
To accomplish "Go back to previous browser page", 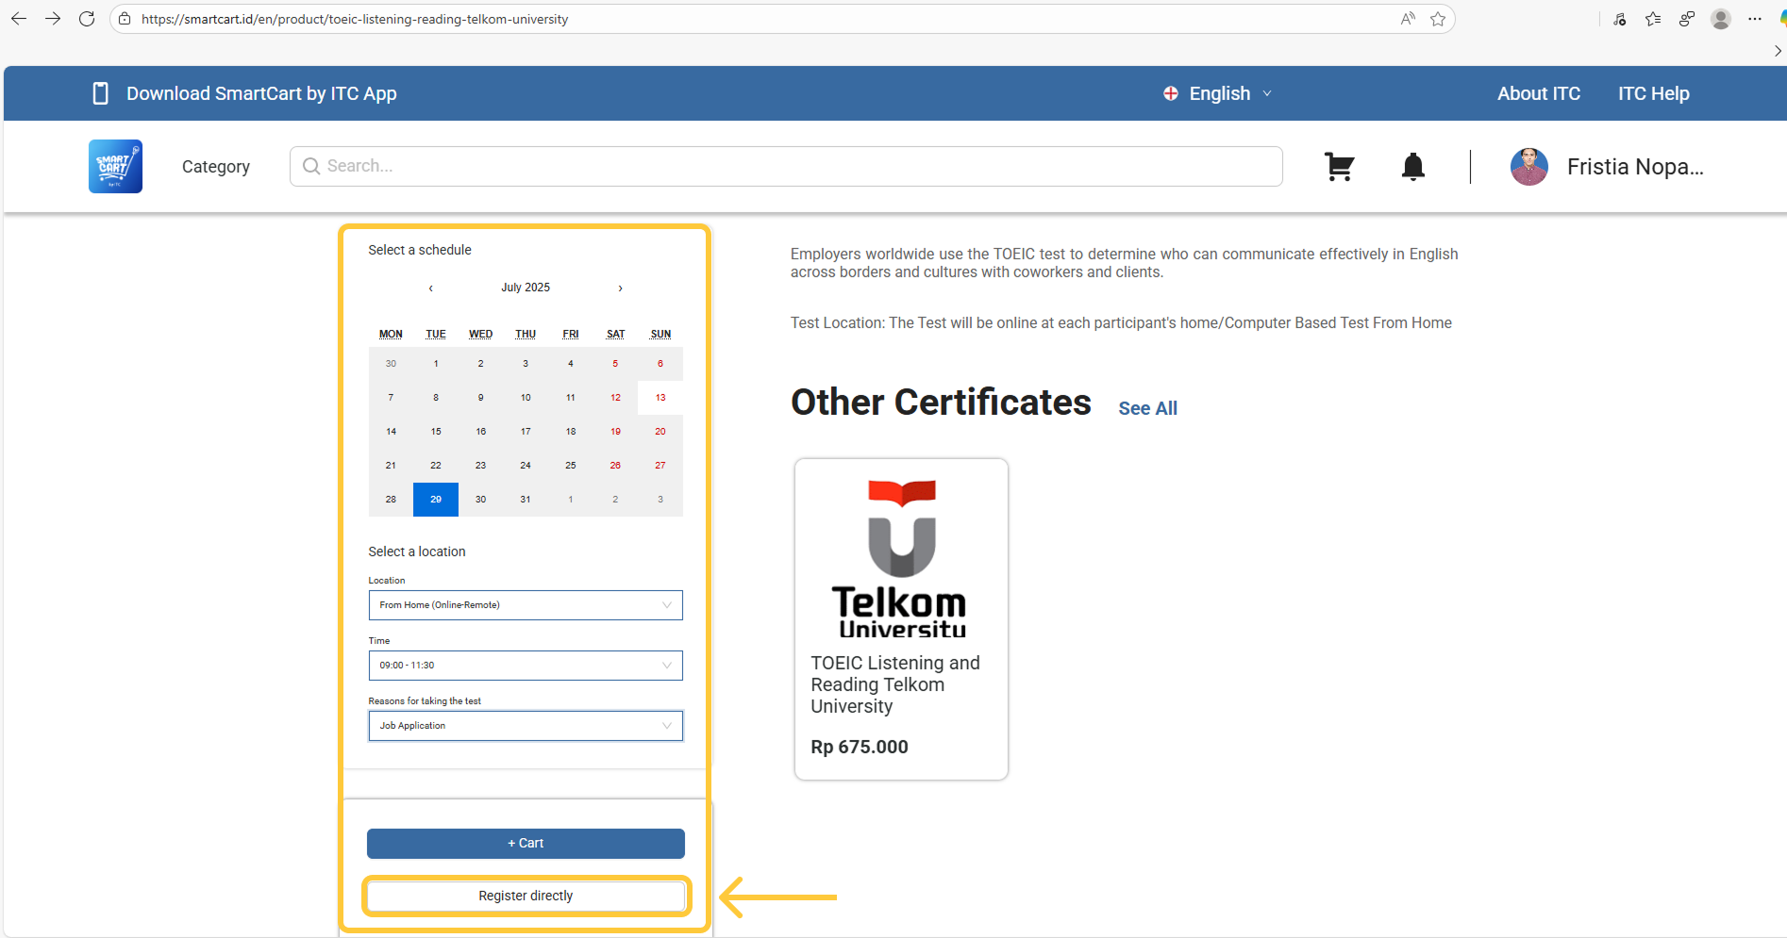I will [x=19, y=19].
